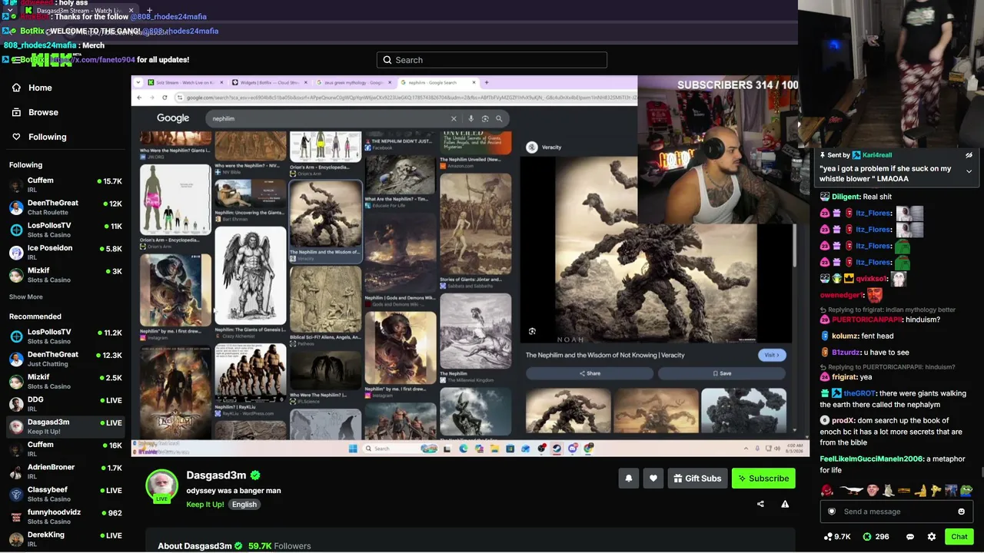Screen dimensions: 984x553
Task: Open the tab list dropdown in streamed browser
Action: [139, 82]
